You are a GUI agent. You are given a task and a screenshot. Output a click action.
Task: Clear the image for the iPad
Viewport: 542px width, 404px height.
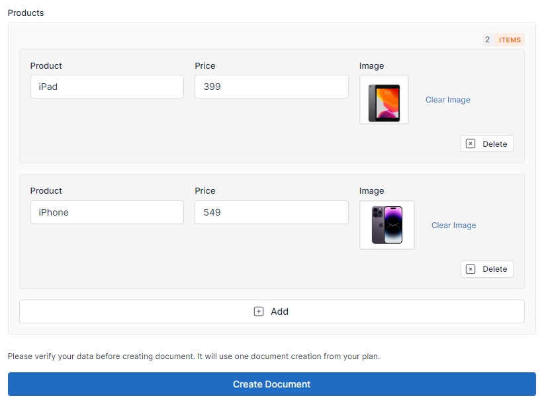point(447,100)
